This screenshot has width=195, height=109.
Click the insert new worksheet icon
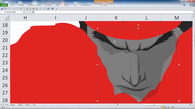click(x=34, y=105)
